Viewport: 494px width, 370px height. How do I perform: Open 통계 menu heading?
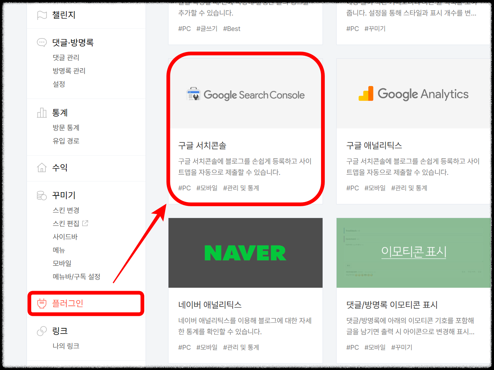click(x=60, y=113)
